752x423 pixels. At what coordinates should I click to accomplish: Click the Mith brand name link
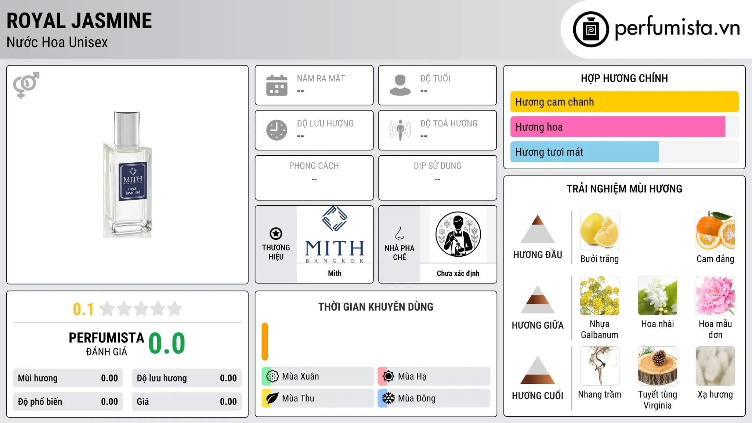[335, 273]
